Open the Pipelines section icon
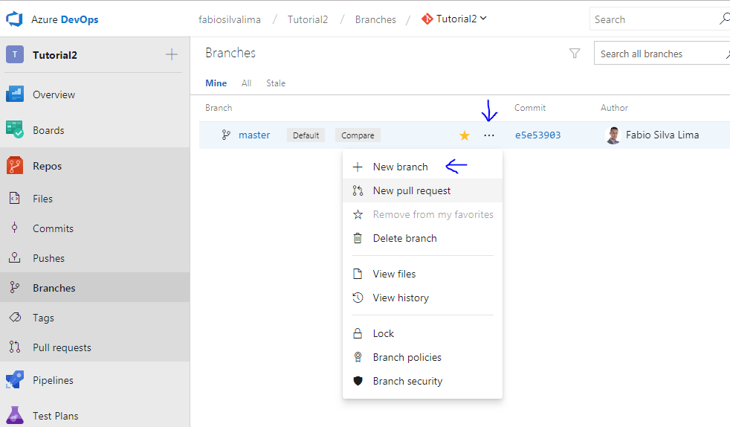This screenshot has height=427, width=730. tap(15, 379)
